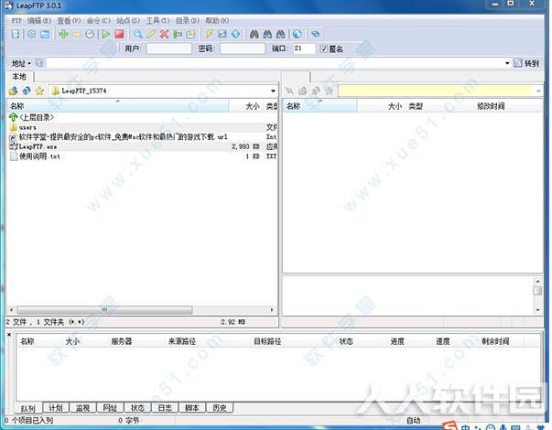This screenshot has height=430, width=552.
Task: Click the yellow minus remove icon
Action: [x=77, y=34]
